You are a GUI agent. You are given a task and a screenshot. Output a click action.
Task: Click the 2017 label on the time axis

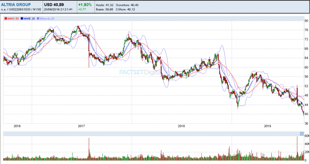point(81,126)
